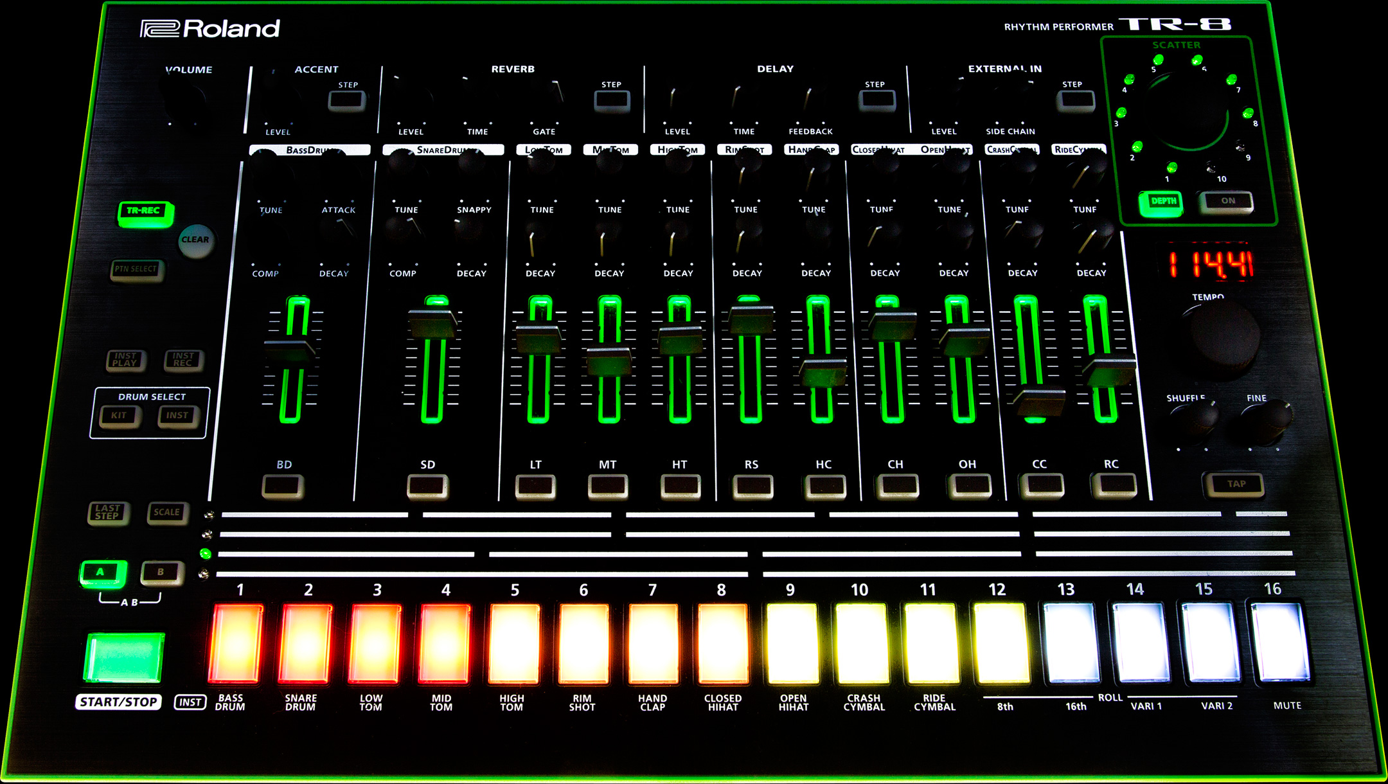Tap step pad 2 Snare Drum
Image resolution: width=1388 pixels, height=784 pixels.
point(305,643)
